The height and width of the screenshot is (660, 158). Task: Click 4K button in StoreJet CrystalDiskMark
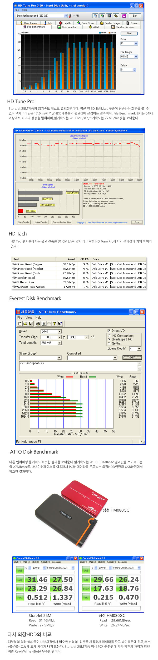click(20, 597)
